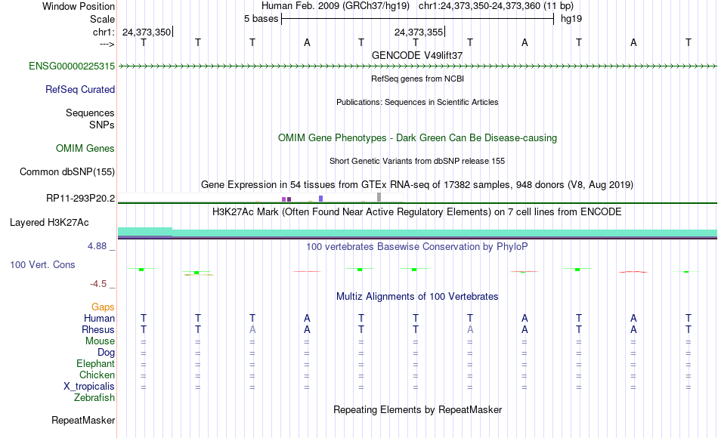The image size is (718, 438).
Task: Open '100 vertebrates Basewise Conservation by PhyloP' title
Action: click(417, 247)
